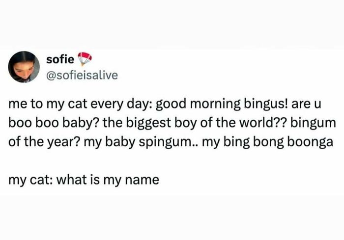
Task: Click the phrase "what is my name"
Action: point(108,180)
